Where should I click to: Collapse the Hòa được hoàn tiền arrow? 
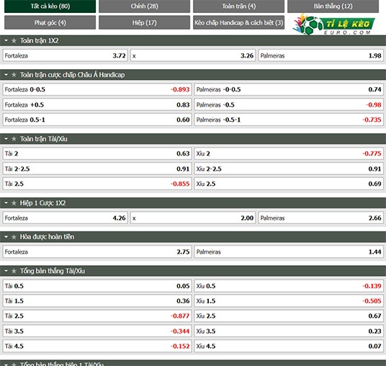click(x=6, y=237)
